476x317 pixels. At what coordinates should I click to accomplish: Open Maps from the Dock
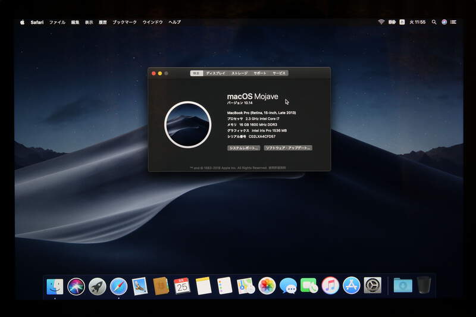tap(246, 286)
